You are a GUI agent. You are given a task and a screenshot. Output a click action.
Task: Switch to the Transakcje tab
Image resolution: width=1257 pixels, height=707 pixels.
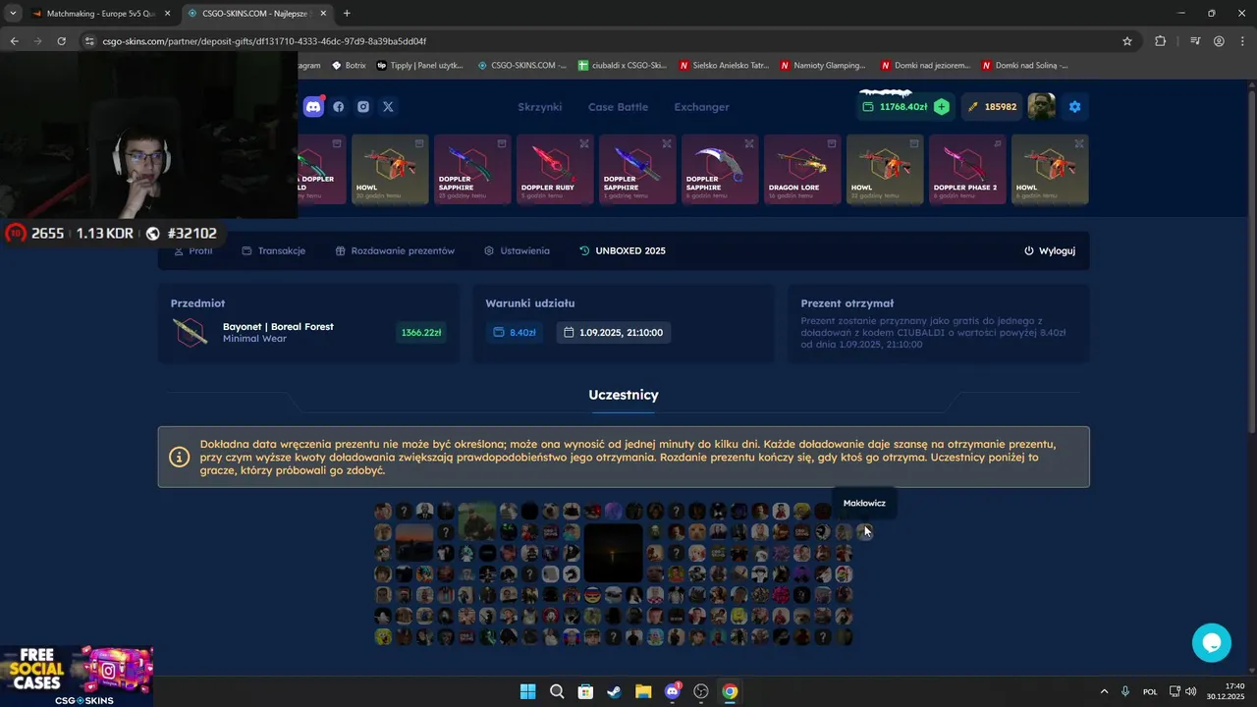point(274,251)
